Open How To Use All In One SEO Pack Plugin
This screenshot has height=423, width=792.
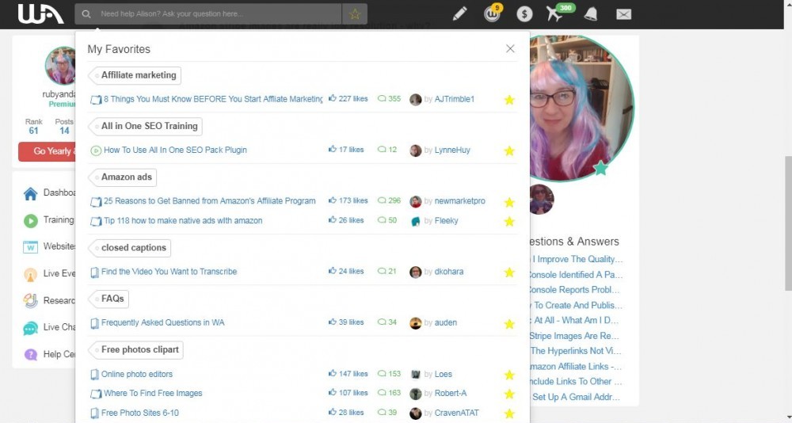coord(175,150)
